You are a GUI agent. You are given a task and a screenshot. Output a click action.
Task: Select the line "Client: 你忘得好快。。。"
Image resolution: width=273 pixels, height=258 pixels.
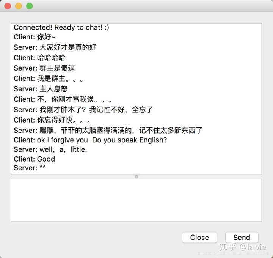(52, 120)
